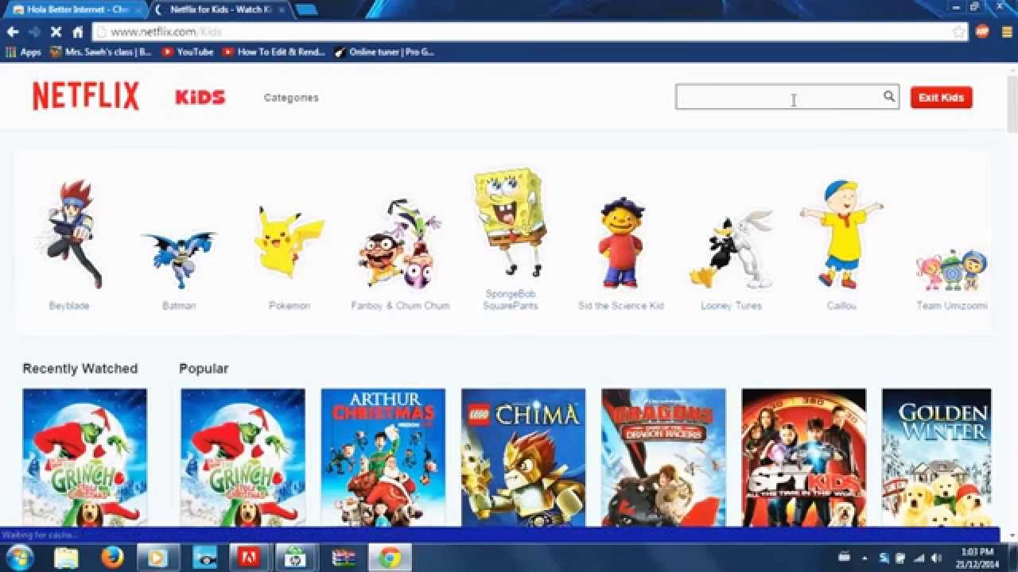This screenshot has width=1018, height=572.
Task: Open the Grinch under Popular
Action: tap(243, 457)
